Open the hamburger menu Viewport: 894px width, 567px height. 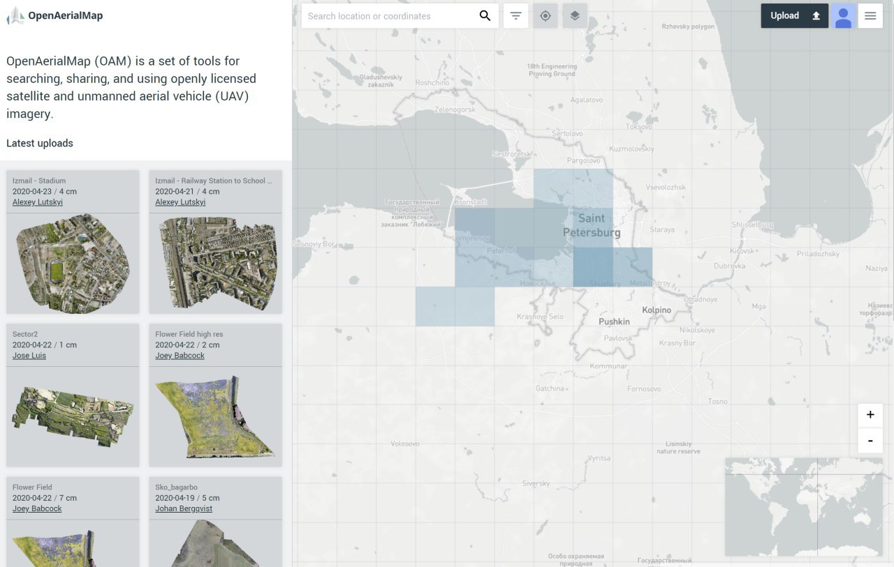pos(870,15)
